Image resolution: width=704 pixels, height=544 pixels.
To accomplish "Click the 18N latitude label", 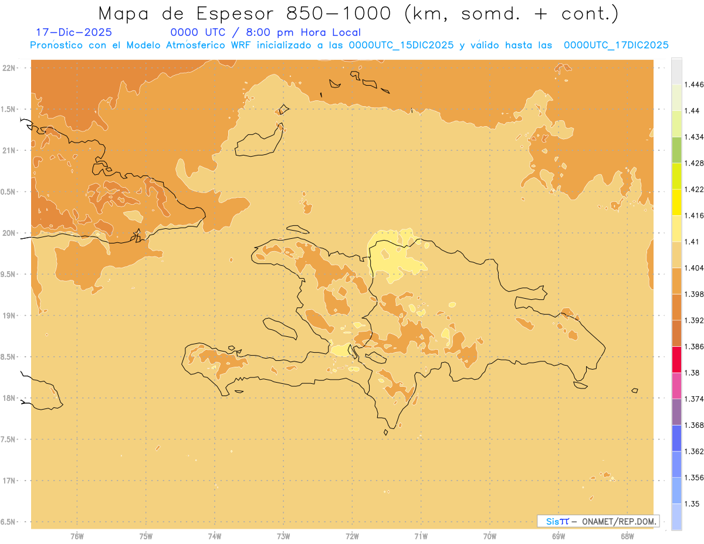I will pos(9,398).
